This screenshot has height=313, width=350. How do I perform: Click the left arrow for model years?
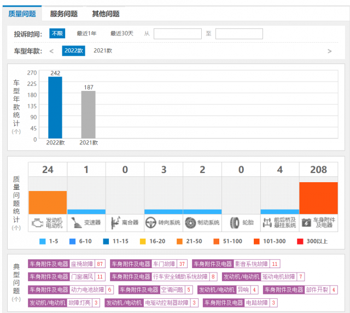pyautogui.click(x=51, y=51)
